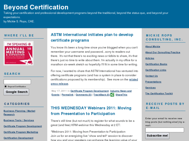Open the ASTM International post title
Image resolution: width=189 pixels, height=141 pixels.
(x=92, y=38)
